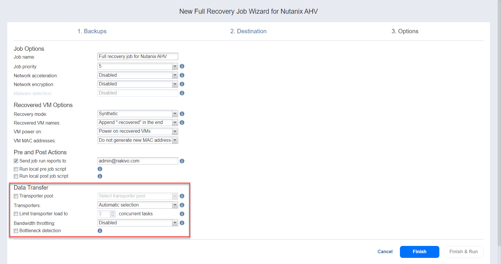Go to the Backups wizard step
Screen dimensions: 501x264
(x=92, y=31)
